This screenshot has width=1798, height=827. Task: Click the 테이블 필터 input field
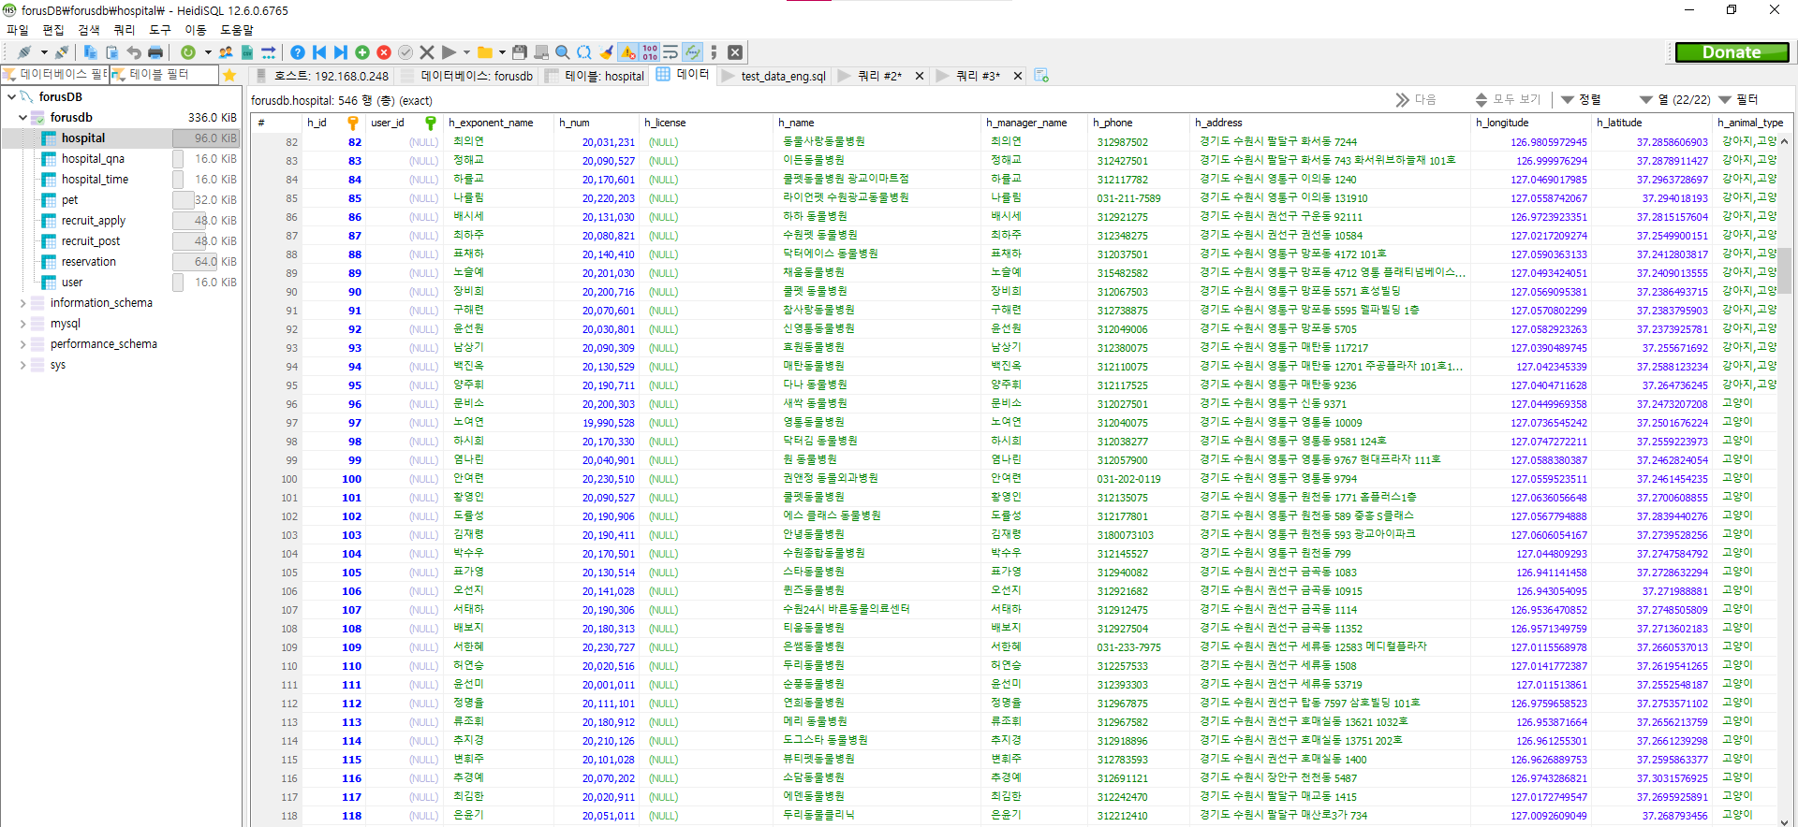(x=164, y=75)
